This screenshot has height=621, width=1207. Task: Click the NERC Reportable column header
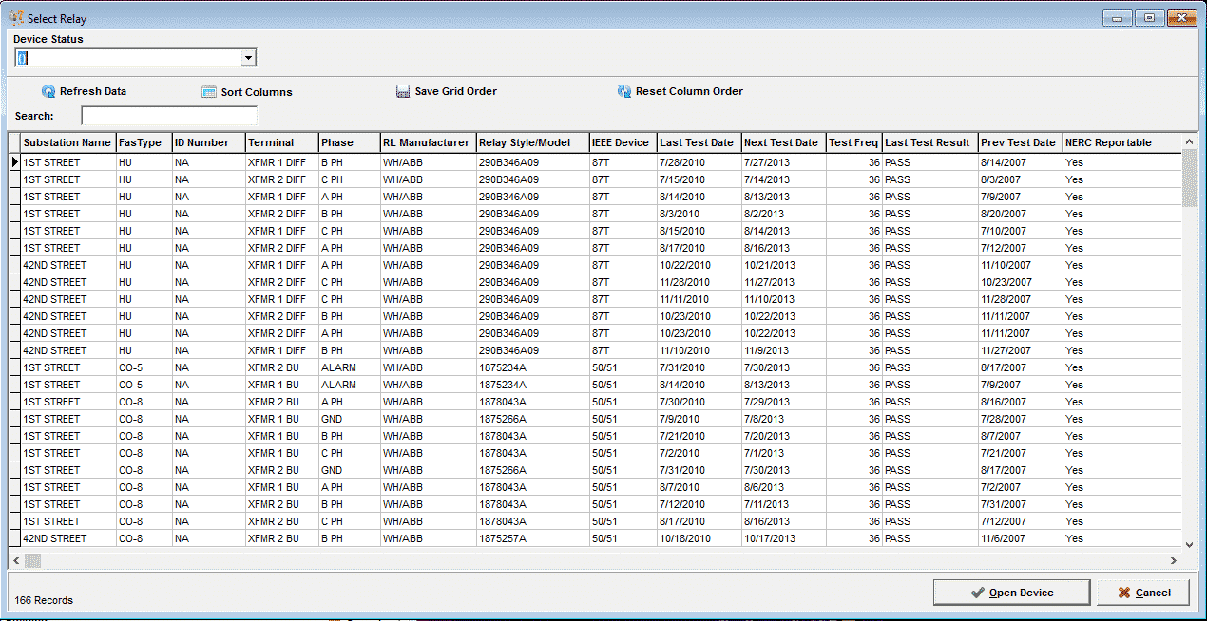[1108, 142]
